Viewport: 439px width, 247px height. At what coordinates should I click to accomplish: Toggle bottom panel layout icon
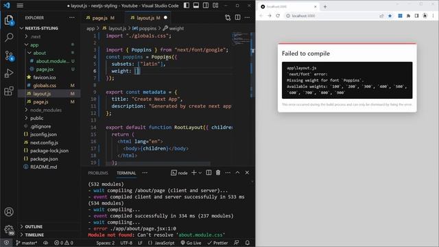pos(196,5)
